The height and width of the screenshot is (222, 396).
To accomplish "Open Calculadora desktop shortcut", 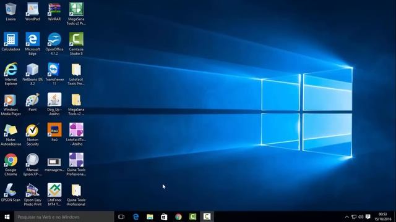I will pyautogui.click(x=11, y=39).
